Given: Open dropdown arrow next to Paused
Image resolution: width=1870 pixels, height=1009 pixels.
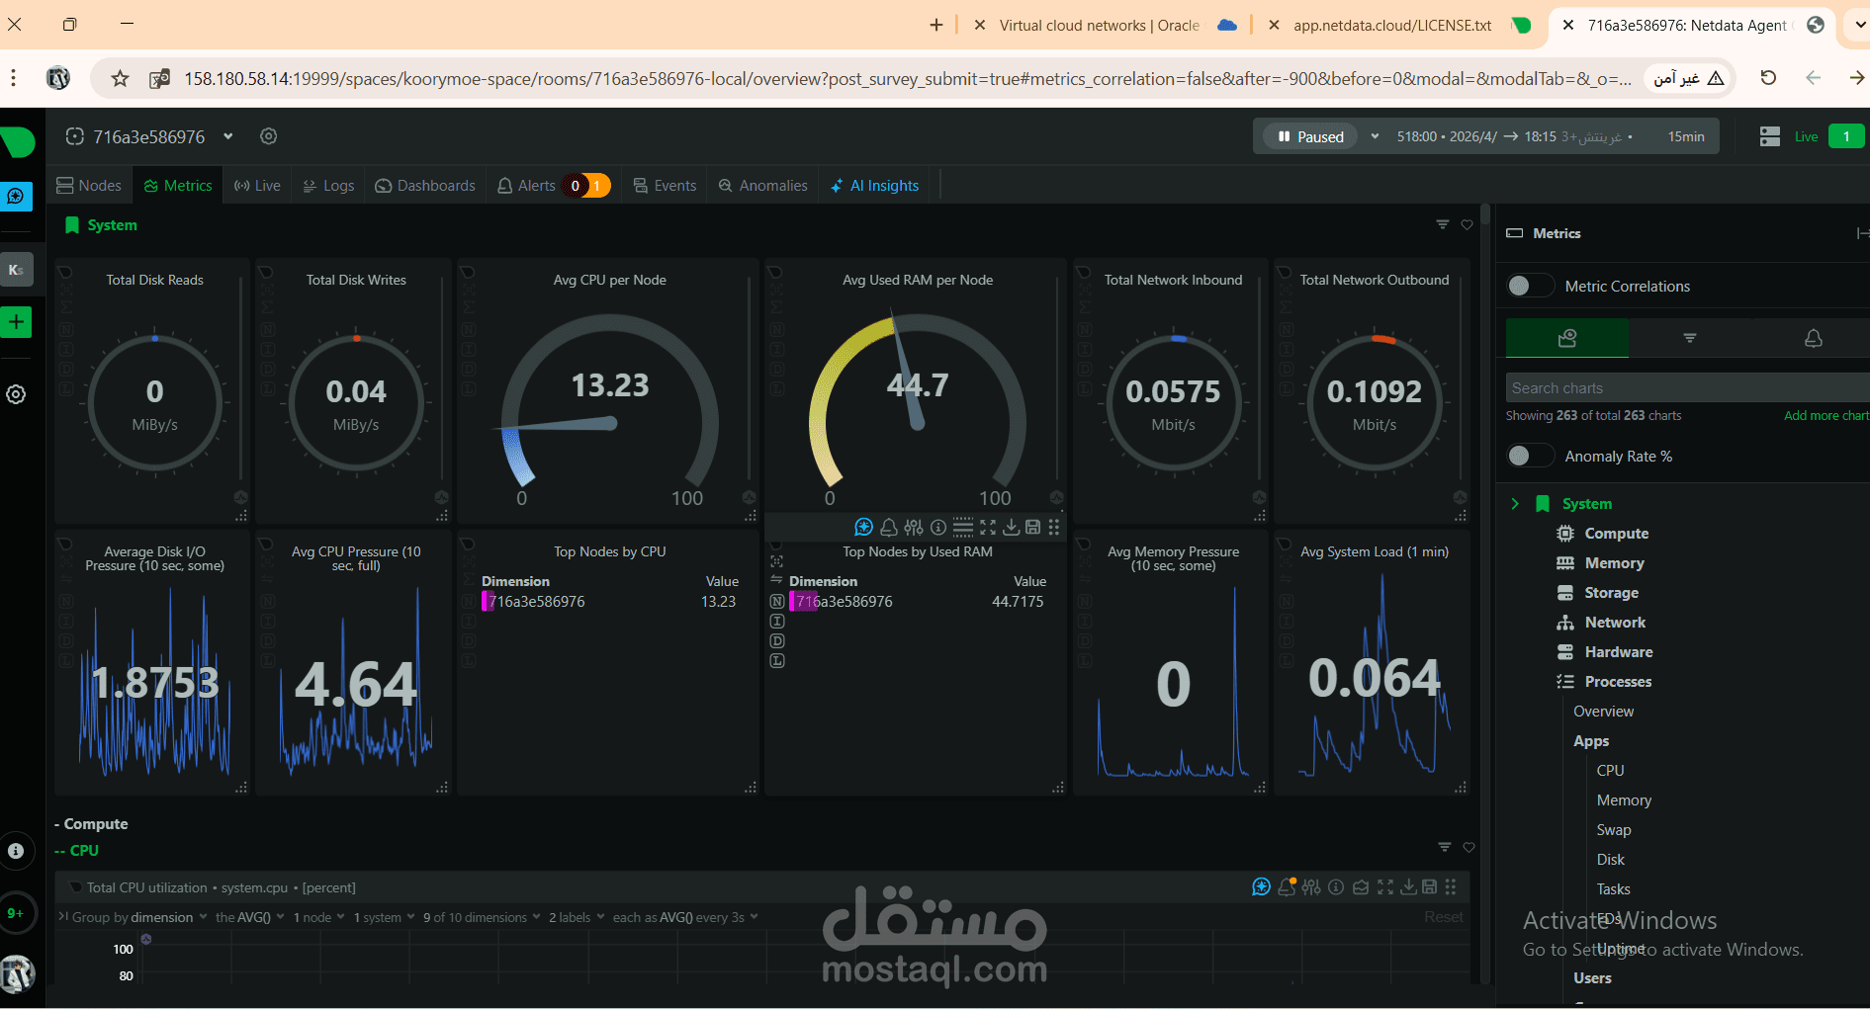Looking at the screenshot, I should click(1375, 136).
